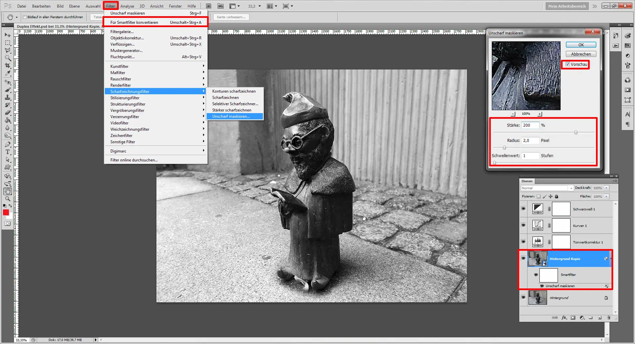Click the Stärke slider handle
635x344 pixels.
pyautogui.click(x=576, y=133)
